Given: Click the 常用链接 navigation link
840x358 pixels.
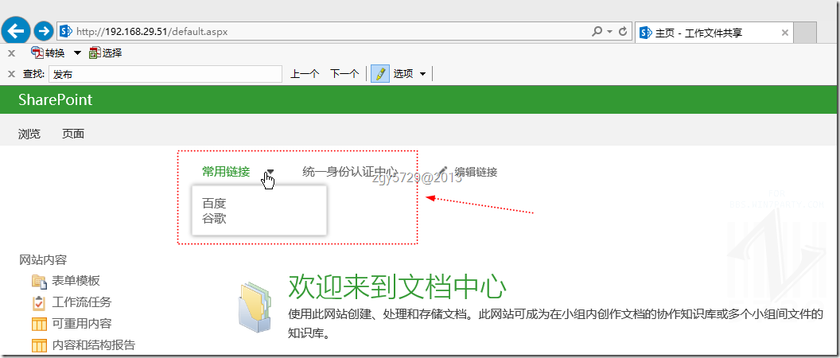Looking at the screenshot, I should pyautogui.click(x=226, y=172).
